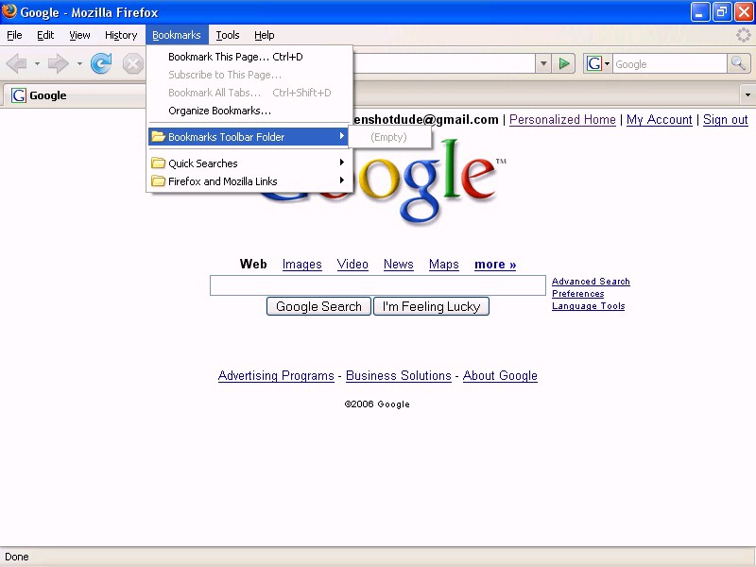Open Advanced Search link
This screenshot has height=567, width=756.
coord(591,281)
